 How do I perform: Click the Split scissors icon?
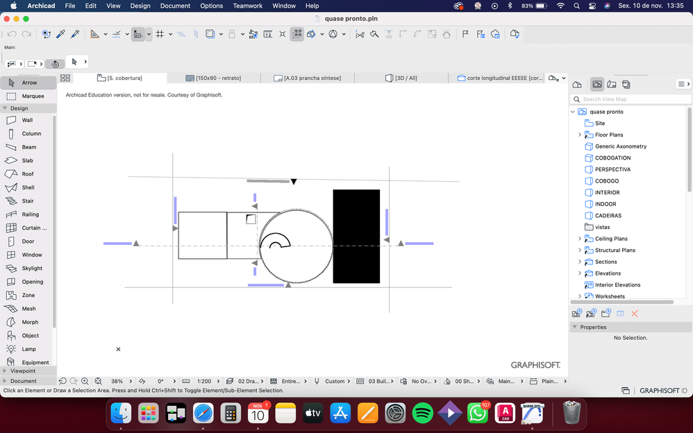(x=360, y=34)
